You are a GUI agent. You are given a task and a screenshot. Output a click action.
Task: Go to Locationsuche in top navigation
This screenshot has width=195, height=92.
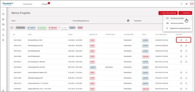click(x=28, y=4)
